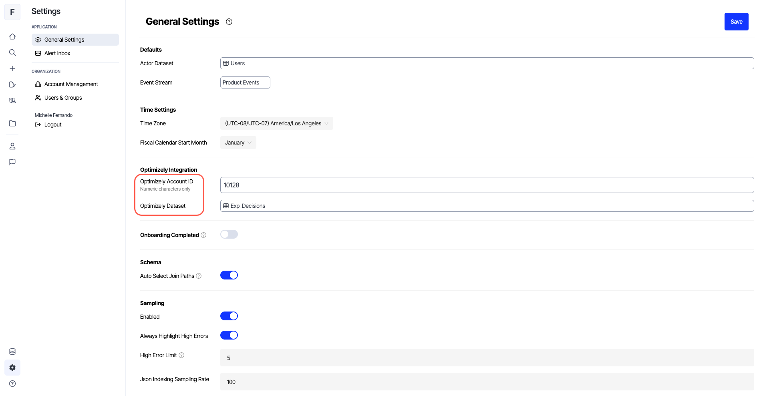The height and width of the screenshot is (396, 767).
Task: Open help via question mark sidebar icon
Action: pyautogui.click(x=12, y=384)
